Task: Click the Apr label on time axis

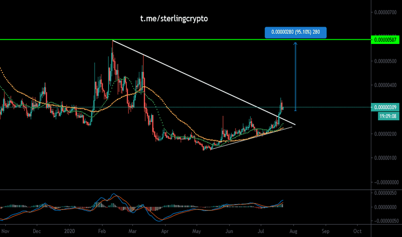Action: 165,231
